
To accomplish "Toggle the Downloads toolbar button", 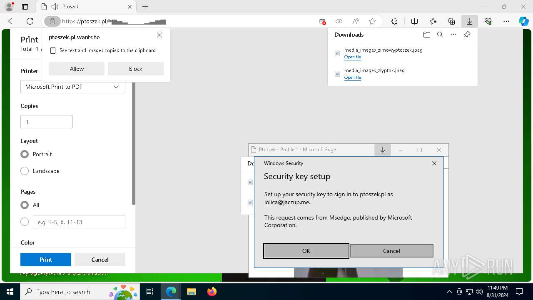I will point(469,21).
